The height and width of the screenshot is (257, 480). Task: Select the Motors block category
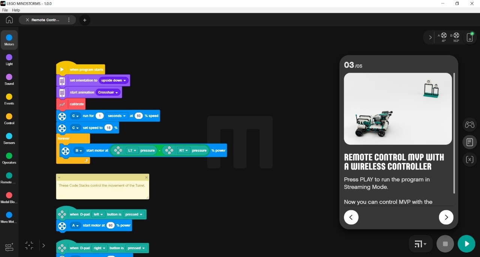click(9, 40)
